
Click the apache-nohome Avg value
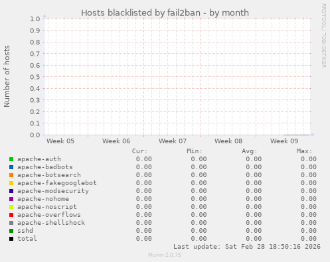[x=254, y=199]
